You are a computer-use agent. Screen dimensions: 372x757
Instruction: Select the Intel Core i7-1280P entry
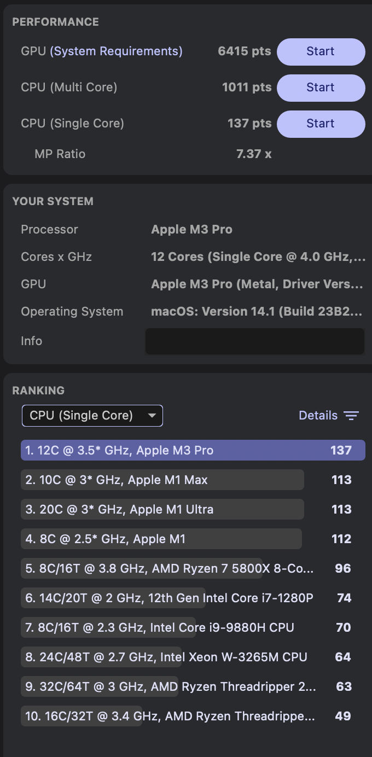pos(170,598)
